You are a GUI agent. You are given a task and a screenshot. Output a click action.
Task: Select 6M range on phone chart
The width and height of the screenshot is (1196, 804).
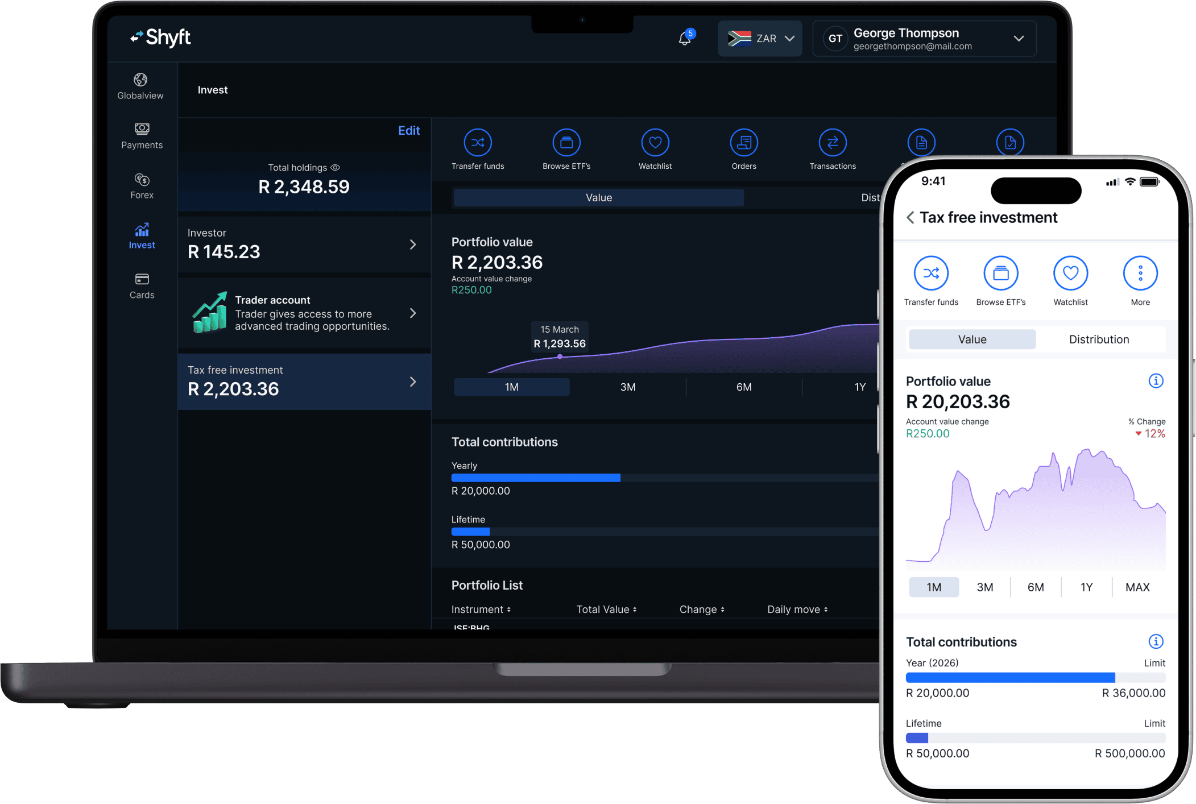click(1036, 587)
